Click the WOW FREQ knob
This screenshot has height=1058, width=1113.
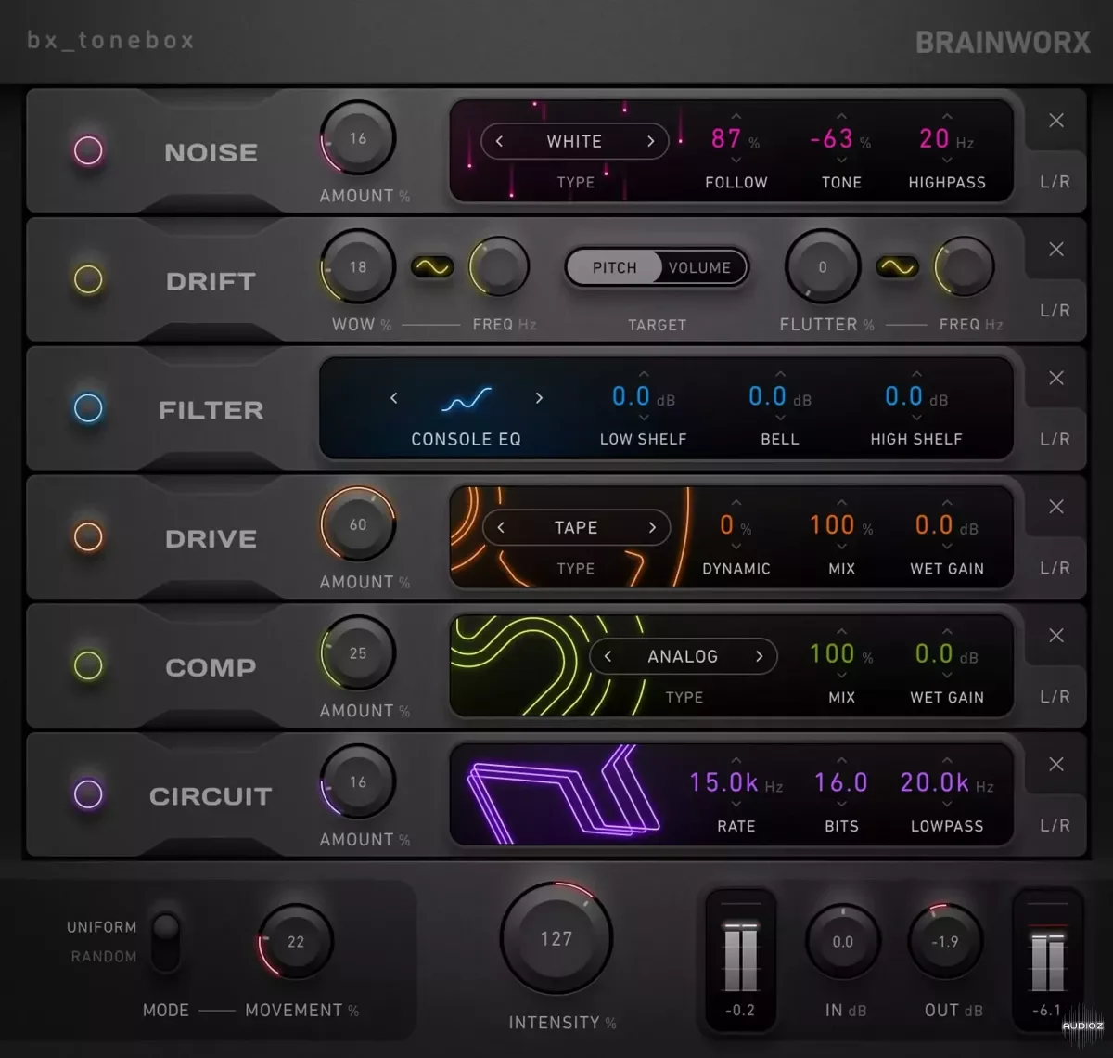499,267
